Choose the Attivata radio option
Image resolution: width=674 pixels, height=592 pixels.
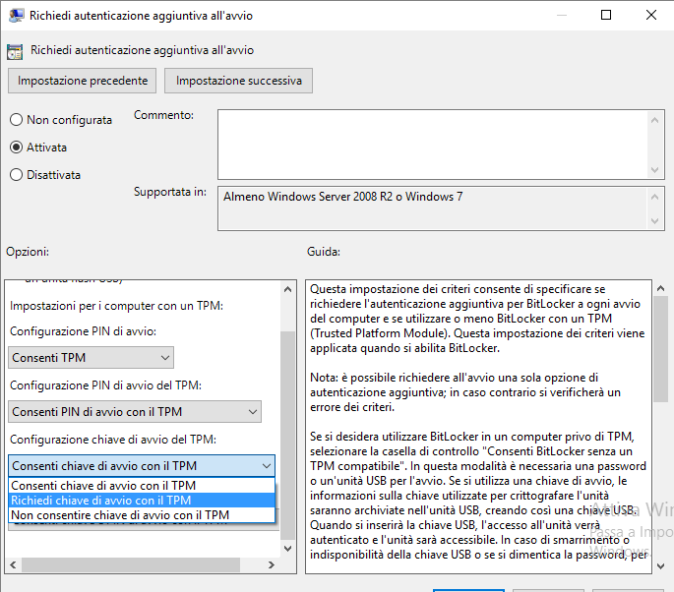tap(17, 148)
